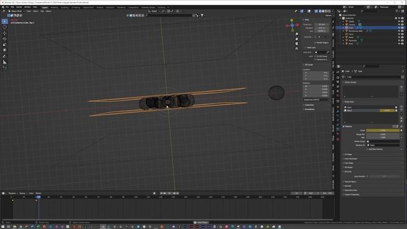The image size is (407, 229).
Task: Toggle the Key 1 shape key checkbox
Action: point(396,111)
